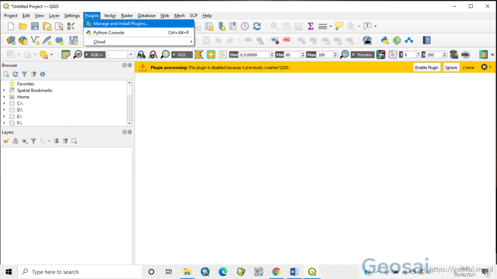Open the new print layout icon
Image resolution: width=497 pixels, height=279 pixels.
47,26
